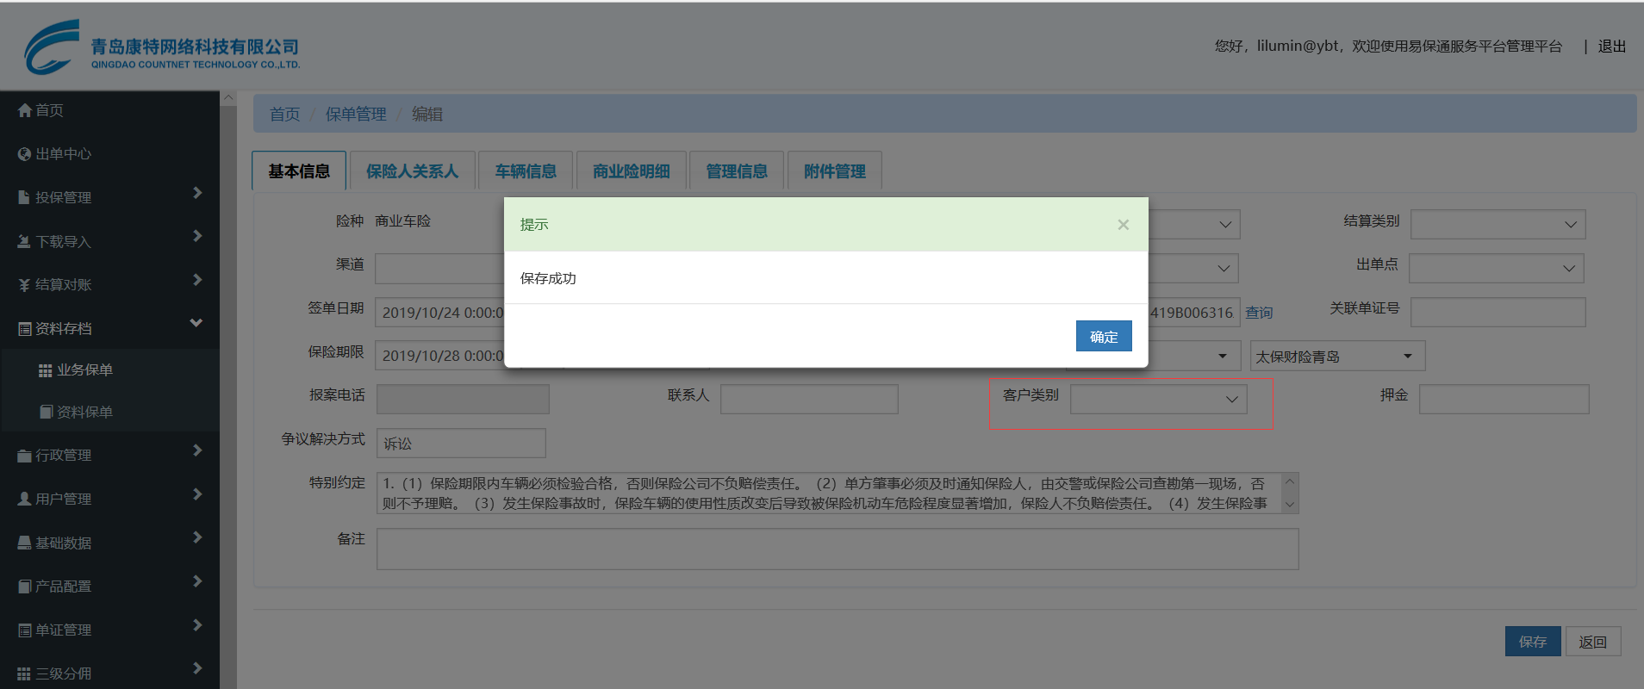Image resolution: width=1644 pixels, height=689 pixels.
Task: Click the 商业车险 value next to 险种
Action: pyautogui.click(x=402, y=221)
